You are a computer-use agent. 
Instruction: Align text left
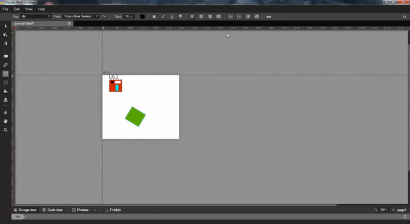(192, 17)
